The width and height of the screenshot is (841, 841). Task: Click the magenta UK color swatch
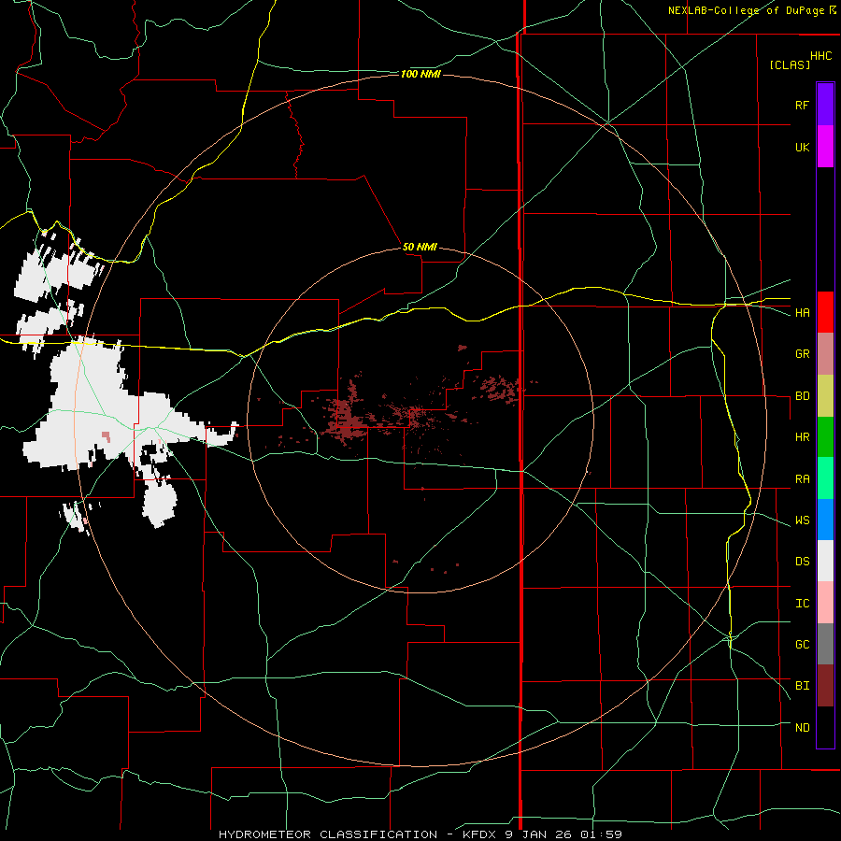pyautogui.click(x=825, y=147)
